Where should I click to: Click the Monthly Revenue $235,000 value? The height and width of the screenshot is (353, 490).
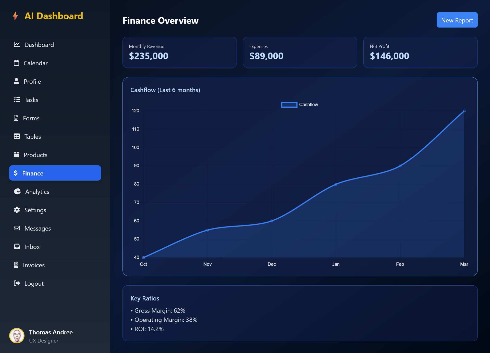click(149, 56)
